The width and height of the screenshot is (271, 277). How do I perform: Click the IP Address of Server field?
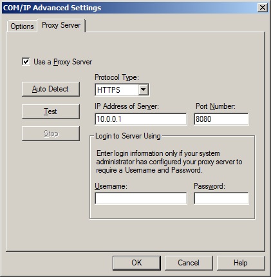(141, 119)
